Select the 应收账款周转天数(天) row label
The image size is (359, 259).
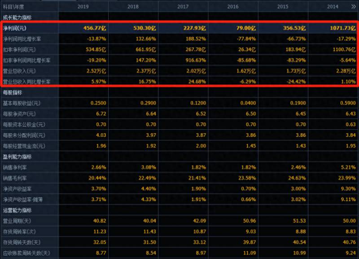[x=26, y=253]
